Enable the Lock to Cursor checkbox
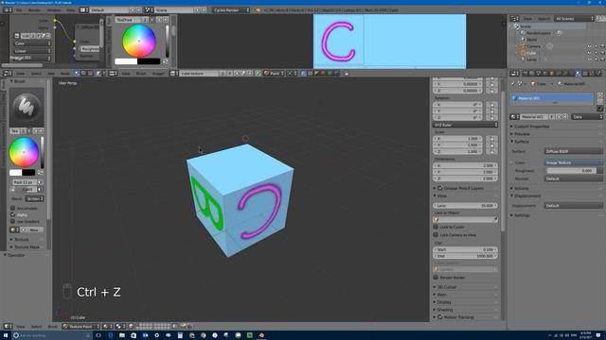 pos(436,227)
